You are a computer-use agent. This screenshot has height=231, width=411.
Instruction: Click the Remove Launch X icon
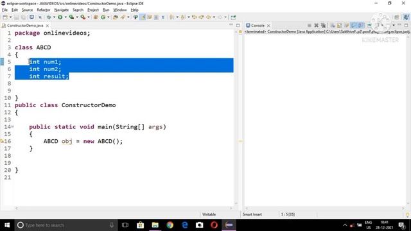(x=317, y=26)
